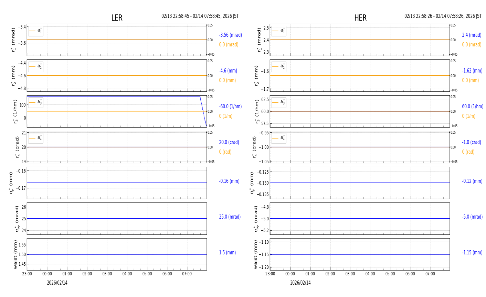
Task: Click the 2026/02/14 date under the LER axis
Action: tap(57, 283)
